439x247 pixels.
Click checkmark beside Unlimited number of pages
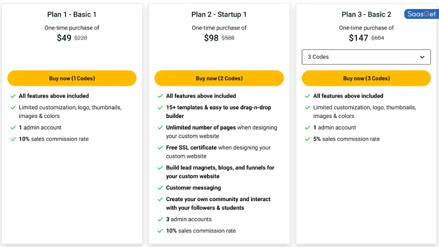160,128
